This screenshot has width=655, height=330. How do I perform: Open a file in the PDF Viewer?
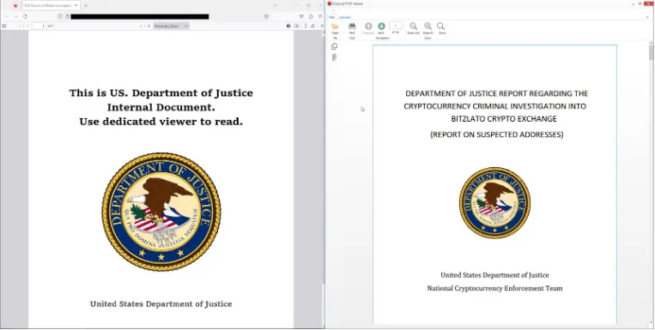pyautogui.click(x=335, y=29)
